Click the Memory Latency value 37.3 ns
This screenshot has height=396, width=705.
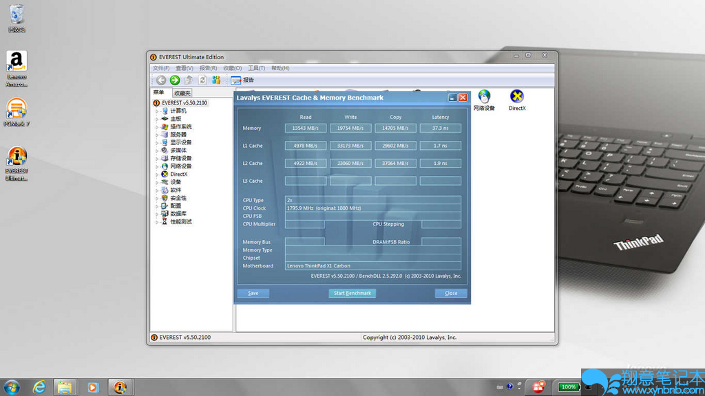[x=440, y=128]
